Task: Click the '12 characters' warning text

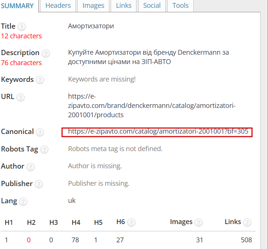Action: [21, 36]
